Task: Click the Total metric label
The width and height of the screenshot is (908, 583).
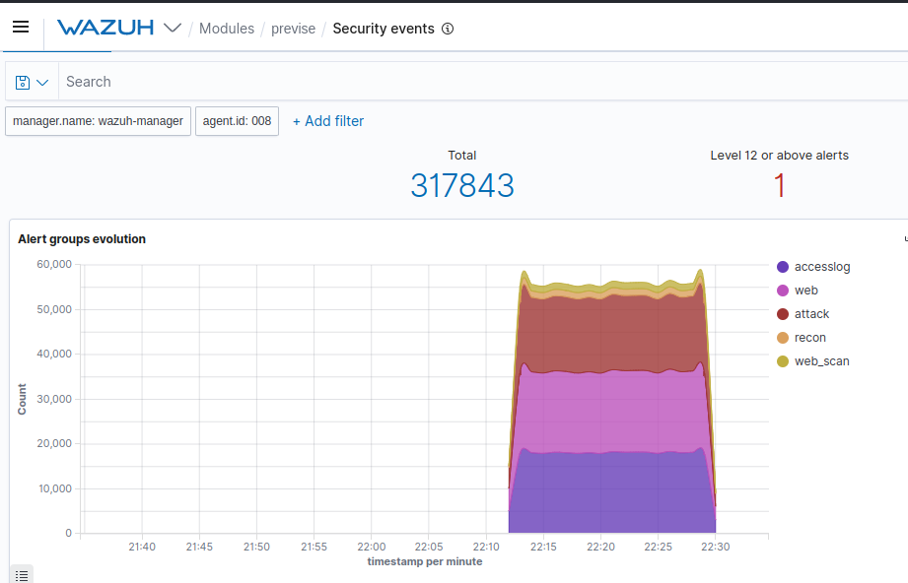Action: (x=462, y=155)
